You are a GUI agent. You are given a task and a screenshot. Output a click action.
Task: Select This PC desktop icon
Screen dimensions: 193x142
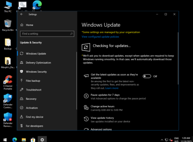(8, 7)
